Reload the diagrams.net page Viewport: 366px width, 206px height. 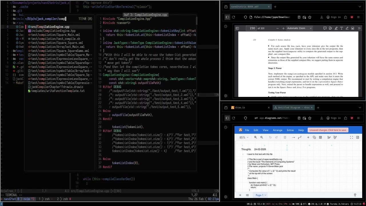pos(233,118)
